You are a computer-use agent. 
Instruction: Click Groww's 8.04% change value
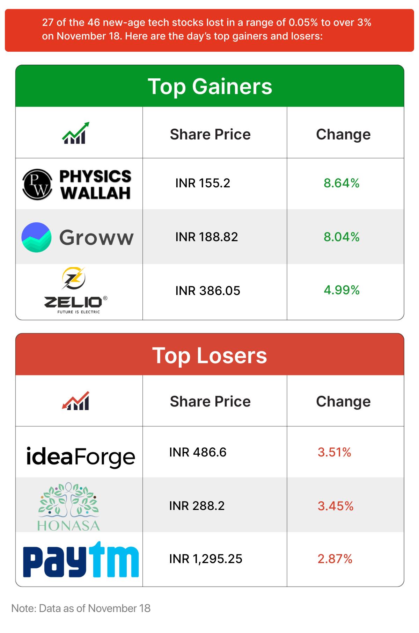[341, 237]
